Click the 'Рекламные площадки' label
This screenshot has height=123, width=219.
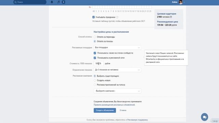(x=82, y=47)
